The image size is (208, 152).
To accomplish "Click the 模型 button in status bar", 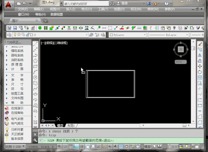I will (x=147, y=146).
